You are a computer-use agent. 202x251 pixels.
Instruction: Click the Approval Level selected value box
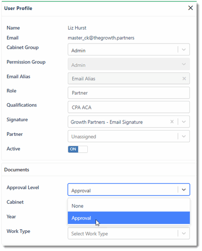[x=129, y=190]
